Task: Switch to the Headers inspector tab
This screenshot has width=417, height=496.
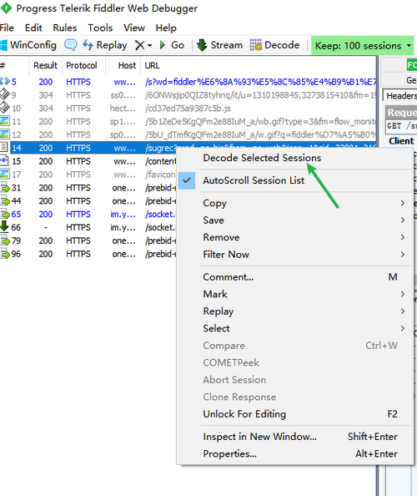Action: (x=400, y=95)
